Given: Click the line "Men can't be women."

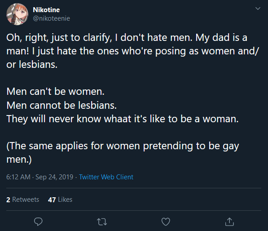Looking at the screenshot, I should [55, 92].
